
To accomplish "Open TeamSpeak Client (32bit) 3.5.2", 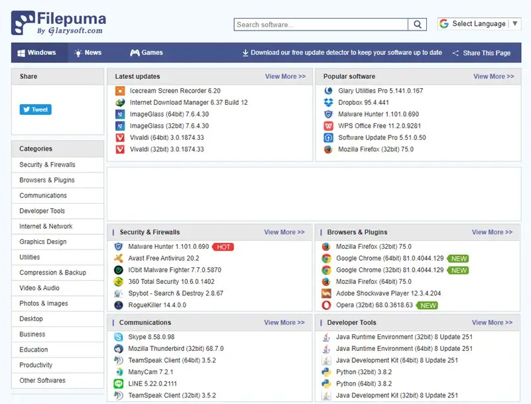I will point(172,395).
